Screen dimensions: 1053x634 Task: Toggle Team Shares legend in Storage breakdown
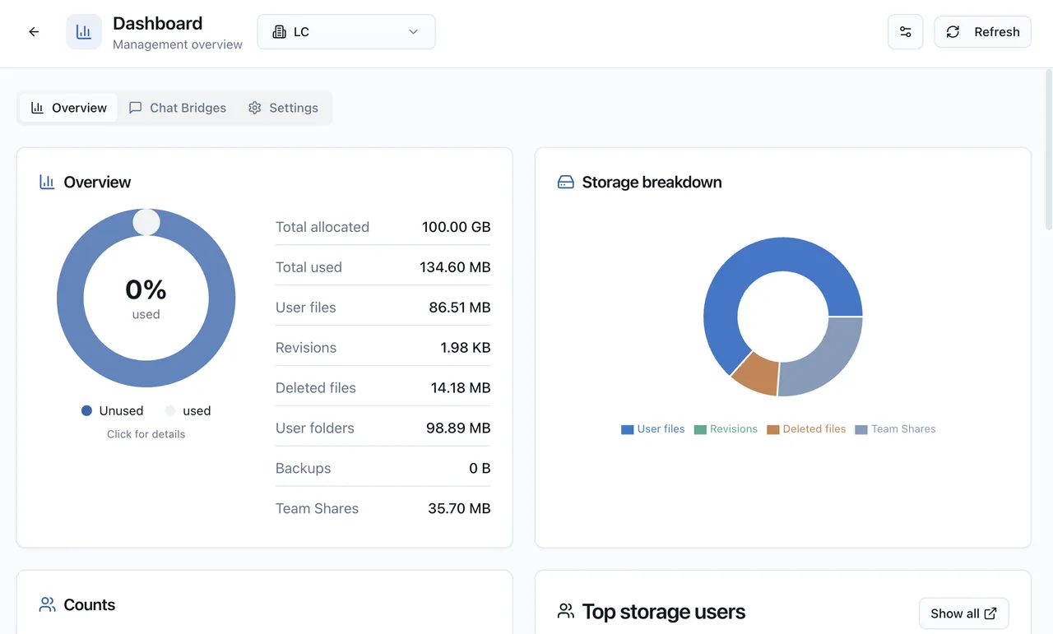(x=895, y=429)
